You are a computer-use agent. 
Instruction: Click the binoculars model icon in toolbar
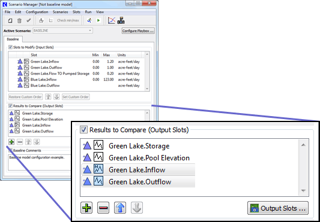[x=121, y=20]
